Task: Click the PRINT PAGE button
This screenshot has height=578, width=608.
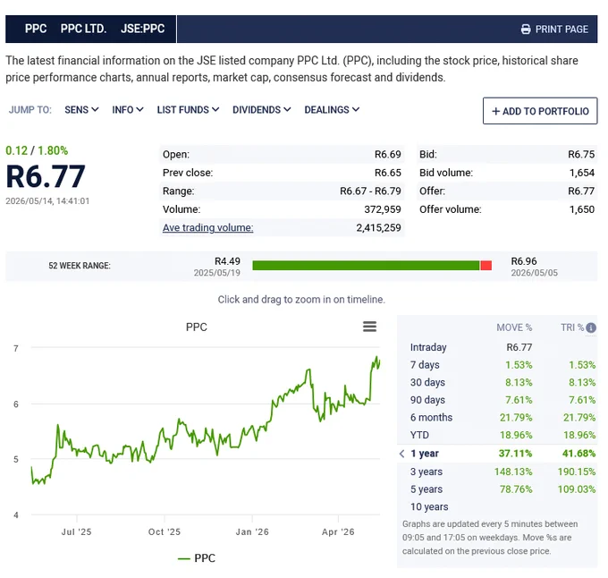Action: pyautogui.click(x=554, y=30)
